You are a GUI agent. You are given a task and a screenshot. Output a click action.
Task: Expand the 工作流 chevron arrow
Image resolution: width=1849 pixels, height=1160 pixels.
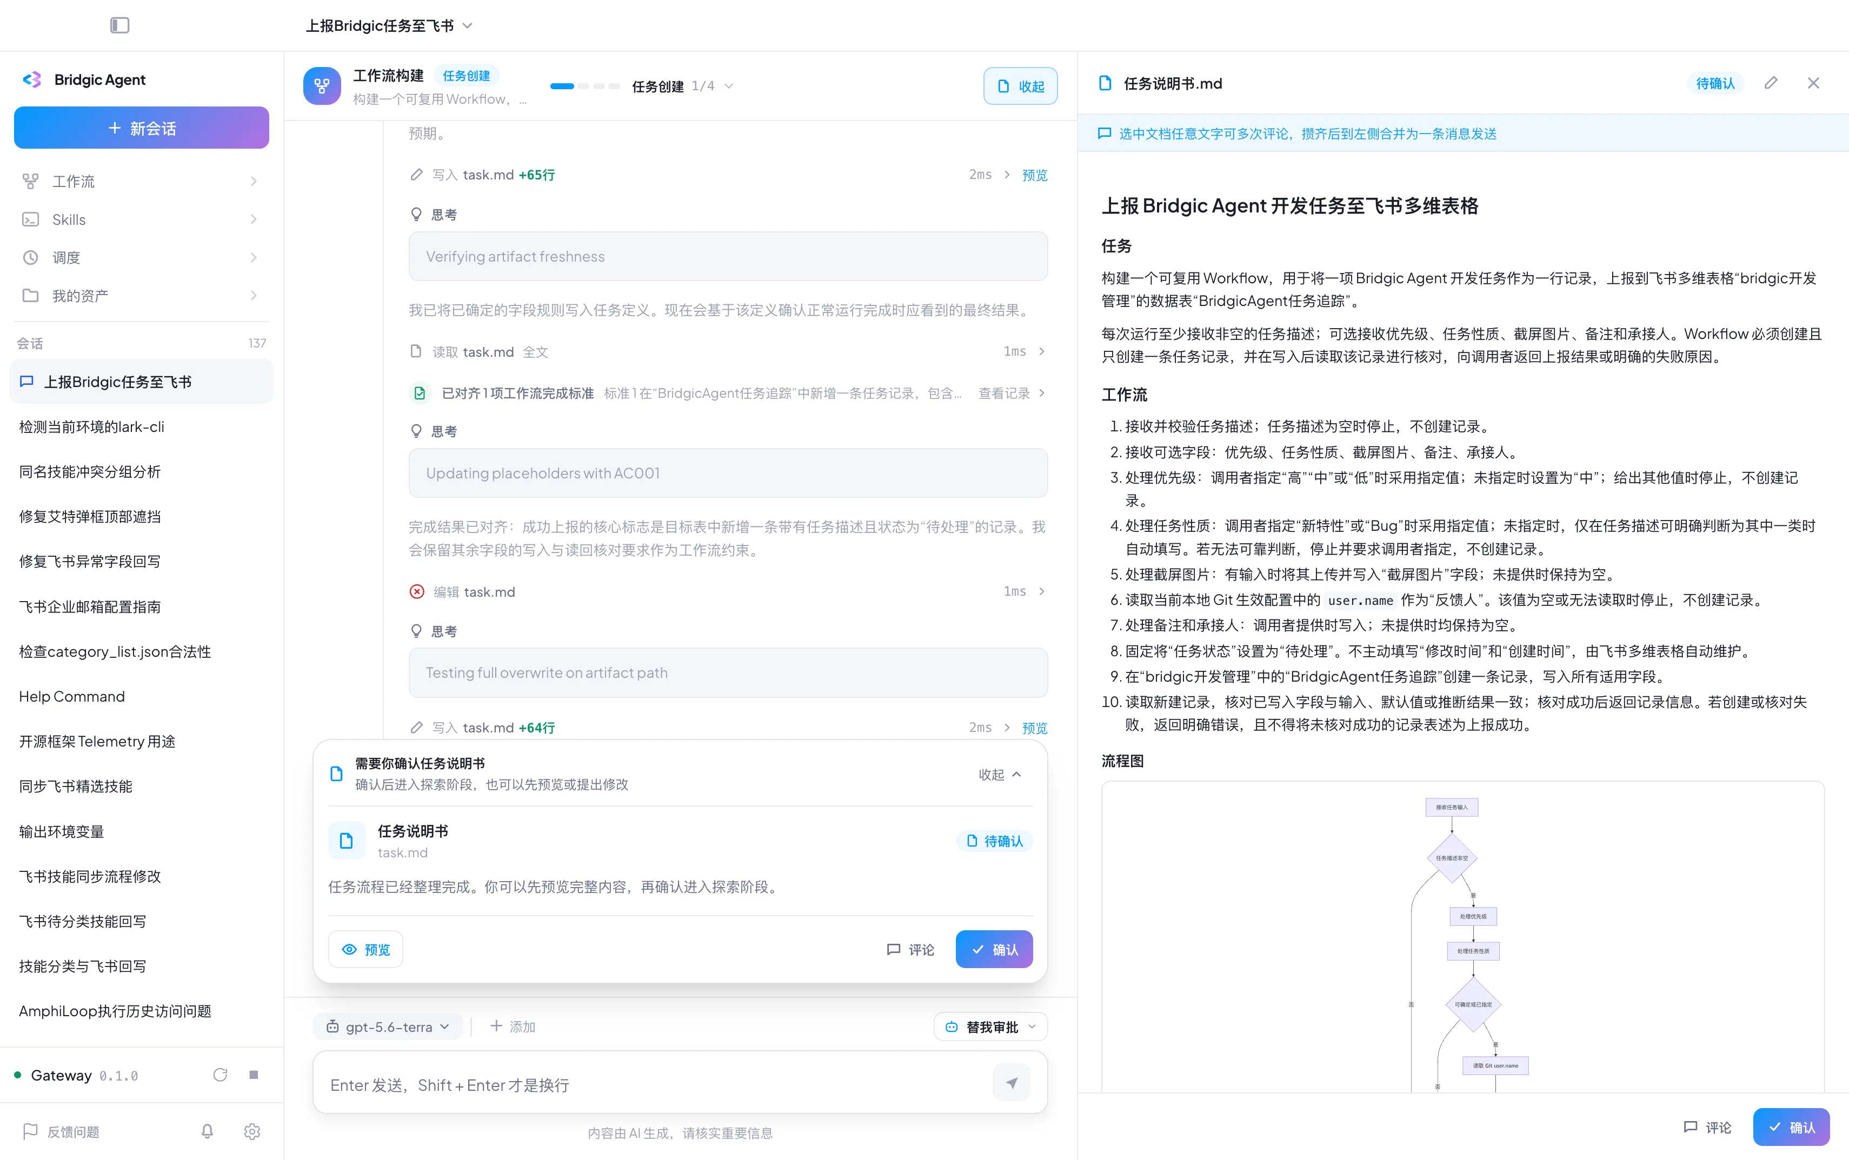[254, 181]
